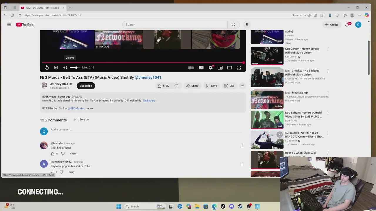Image resolution: width=376 pixels, height=211 pixels.
Task: Open Discord from the taskbar
Action: click(231, 206)
